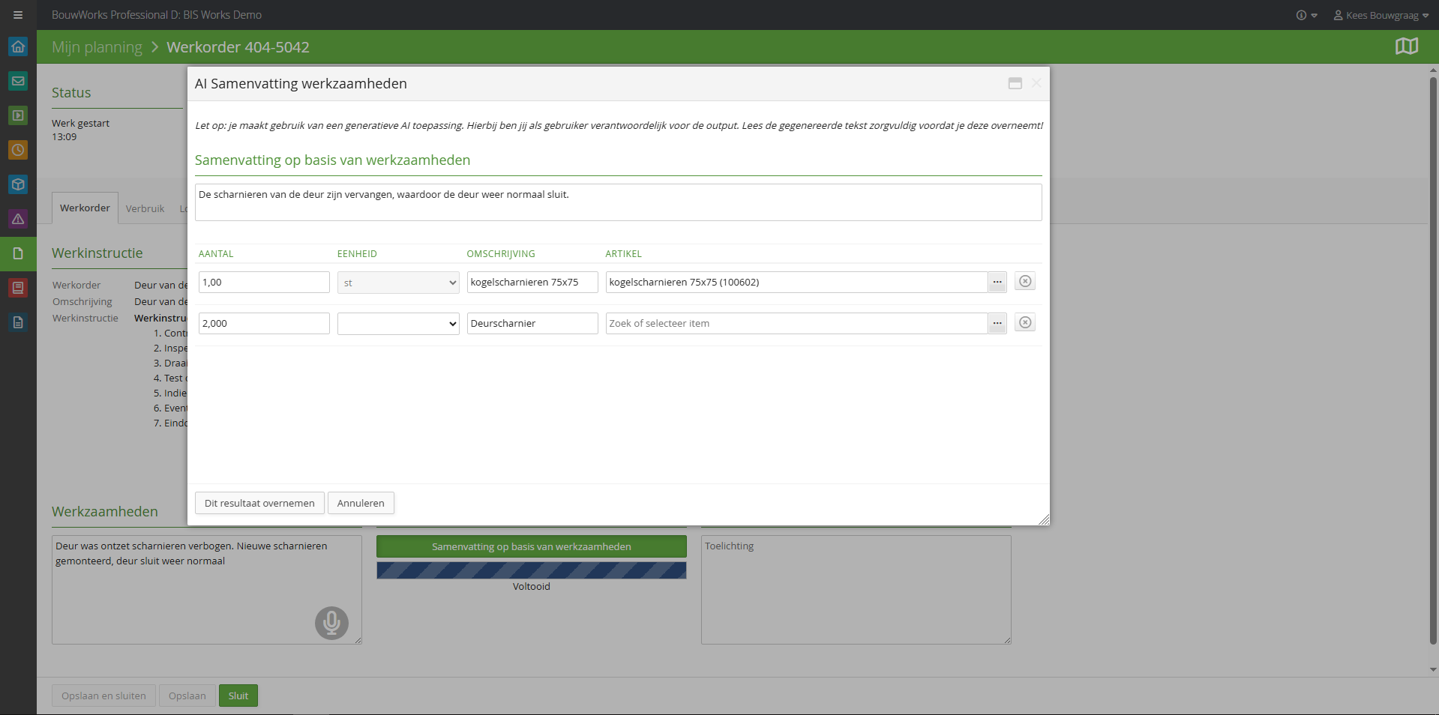
Task: Open the box articles icon in sidebar
Action: 18,184
